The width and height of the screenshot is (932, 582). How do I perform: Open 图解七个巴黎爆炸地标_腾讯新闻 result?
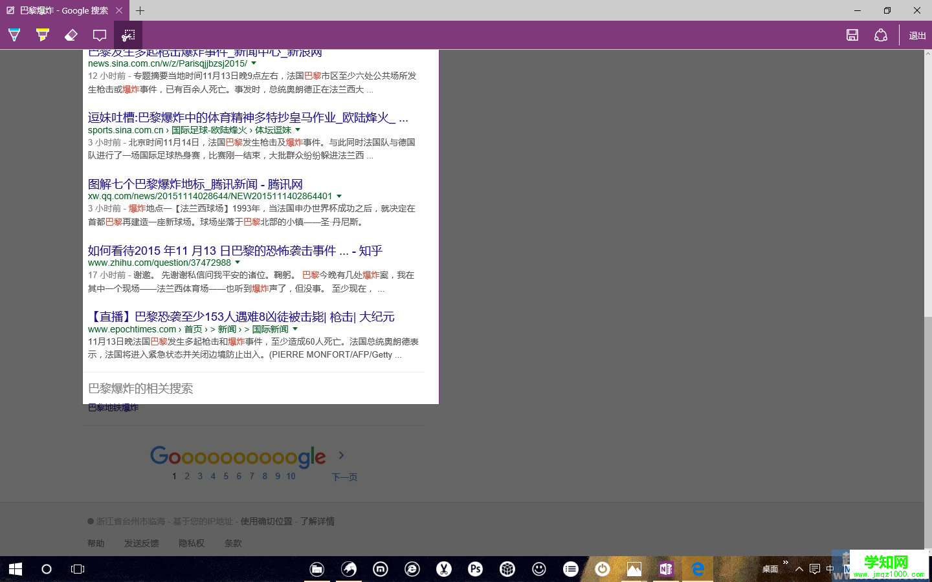195,184
